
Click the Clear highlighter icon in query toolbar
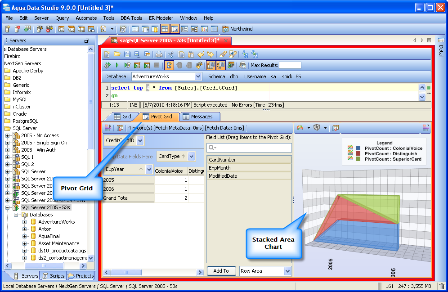coord(223,54)
